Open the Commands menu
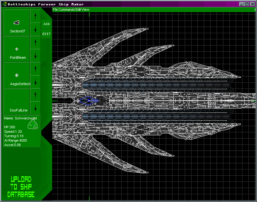 click(x=67, y=10)
